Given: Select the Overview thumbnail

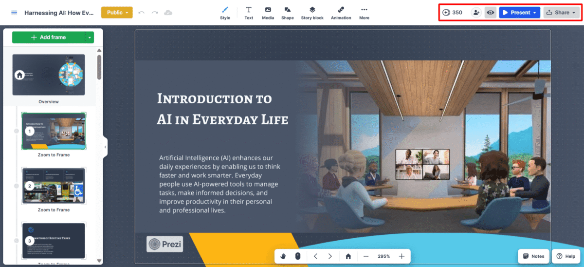Looking at the screenshot, I should click(49, 75).
